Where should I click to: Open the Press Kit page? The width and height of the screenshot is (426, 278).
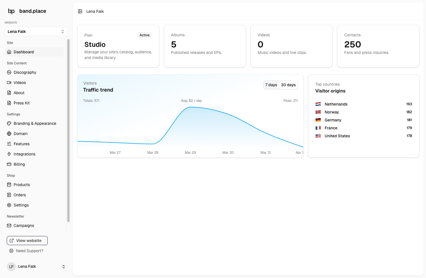(x=22, y=103)
